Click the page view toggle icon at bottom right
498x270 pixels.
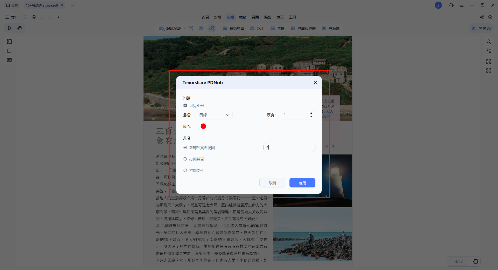click(x=475, y=261)
